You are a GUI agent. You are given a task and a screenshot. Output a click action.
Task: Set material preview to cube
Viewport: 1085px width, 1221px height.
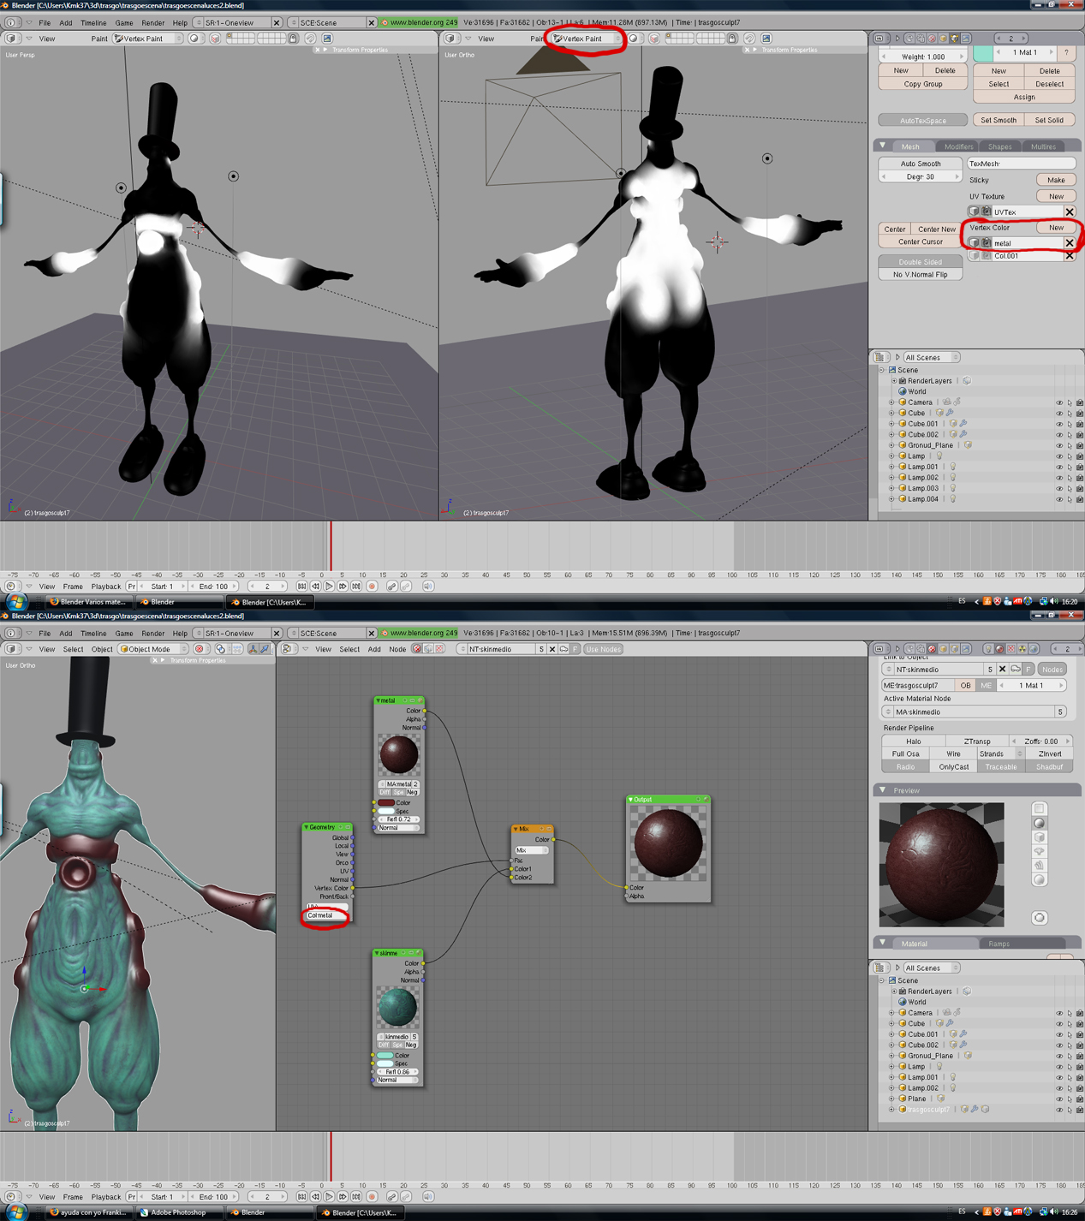tap(1040, 837)
